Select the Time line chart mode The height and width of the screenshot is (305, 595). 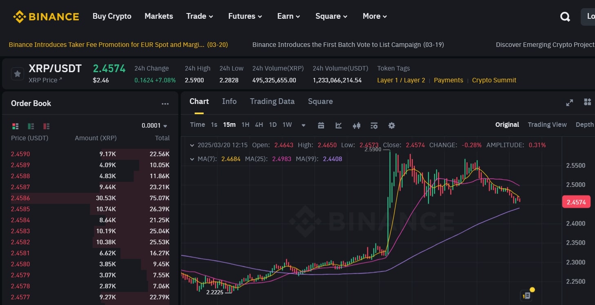click(198, 125)
